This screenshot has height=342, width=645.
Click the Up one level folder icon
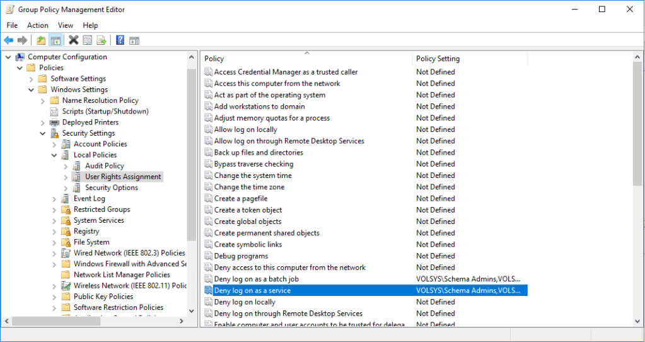tap(41, 40)
